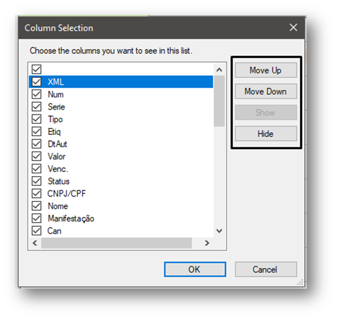Uncheck the blank first column checkbox
This screenshot has width=337, height=319.
(36, 70)
